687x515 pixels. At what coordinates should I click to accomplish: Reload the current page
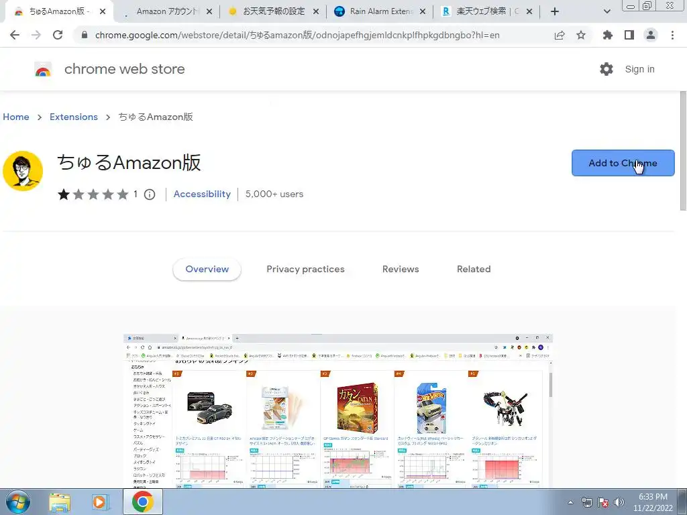(58, 35)
